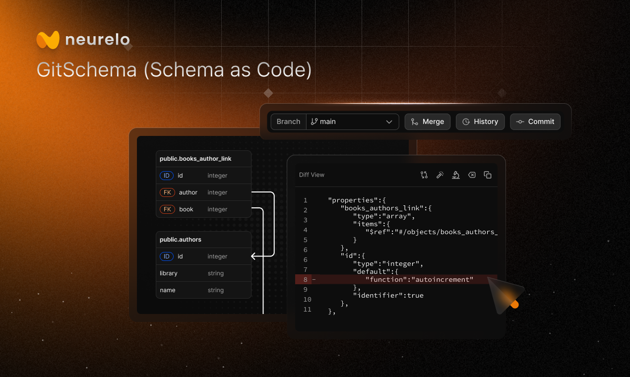This screenshot has height=377, width=630.
Task: Click the neurelo logo icon
Action: click(x=48, y=40)
